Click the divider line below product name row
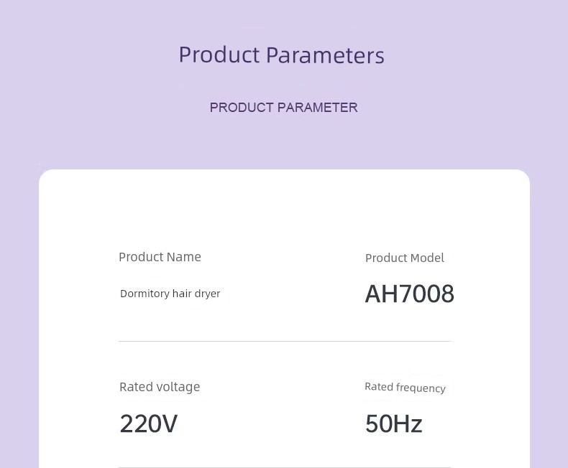Image resolution: width=568 pixels, height=468 pixels. tap(285, 341)
